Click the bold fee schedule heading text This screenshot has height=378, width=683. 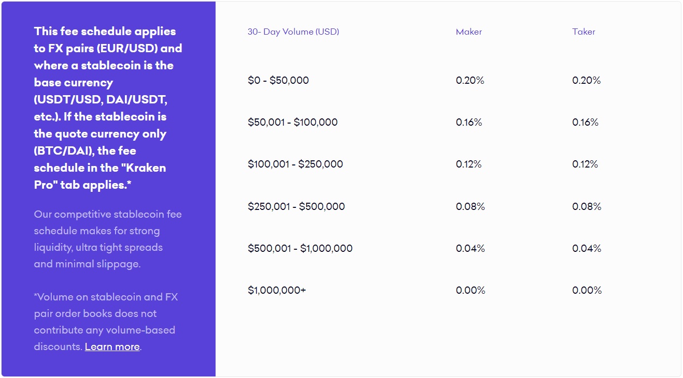click(x=108, y=108)
